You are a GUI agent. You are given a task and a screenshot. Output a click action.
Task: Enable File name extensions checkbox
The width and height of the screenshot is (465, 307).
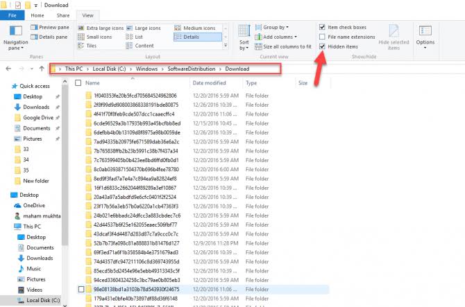pyautogui.click(x=322, y=37)
